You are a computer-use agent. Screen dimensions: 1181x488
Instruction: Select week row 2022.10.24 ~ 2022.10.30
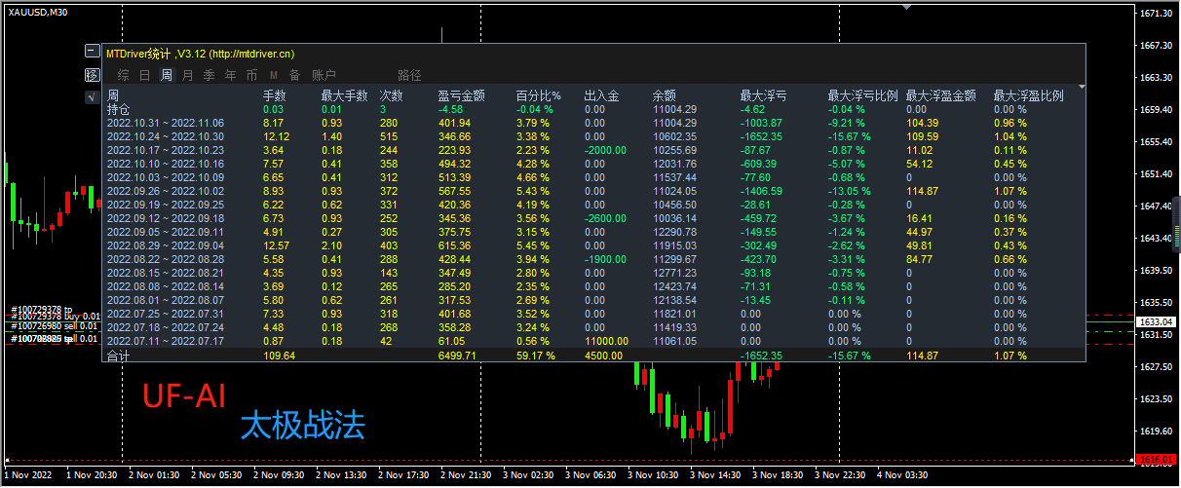[166, 137]
